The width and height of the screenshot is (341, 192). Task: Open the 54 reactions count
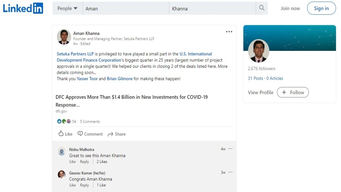[74, 121]
